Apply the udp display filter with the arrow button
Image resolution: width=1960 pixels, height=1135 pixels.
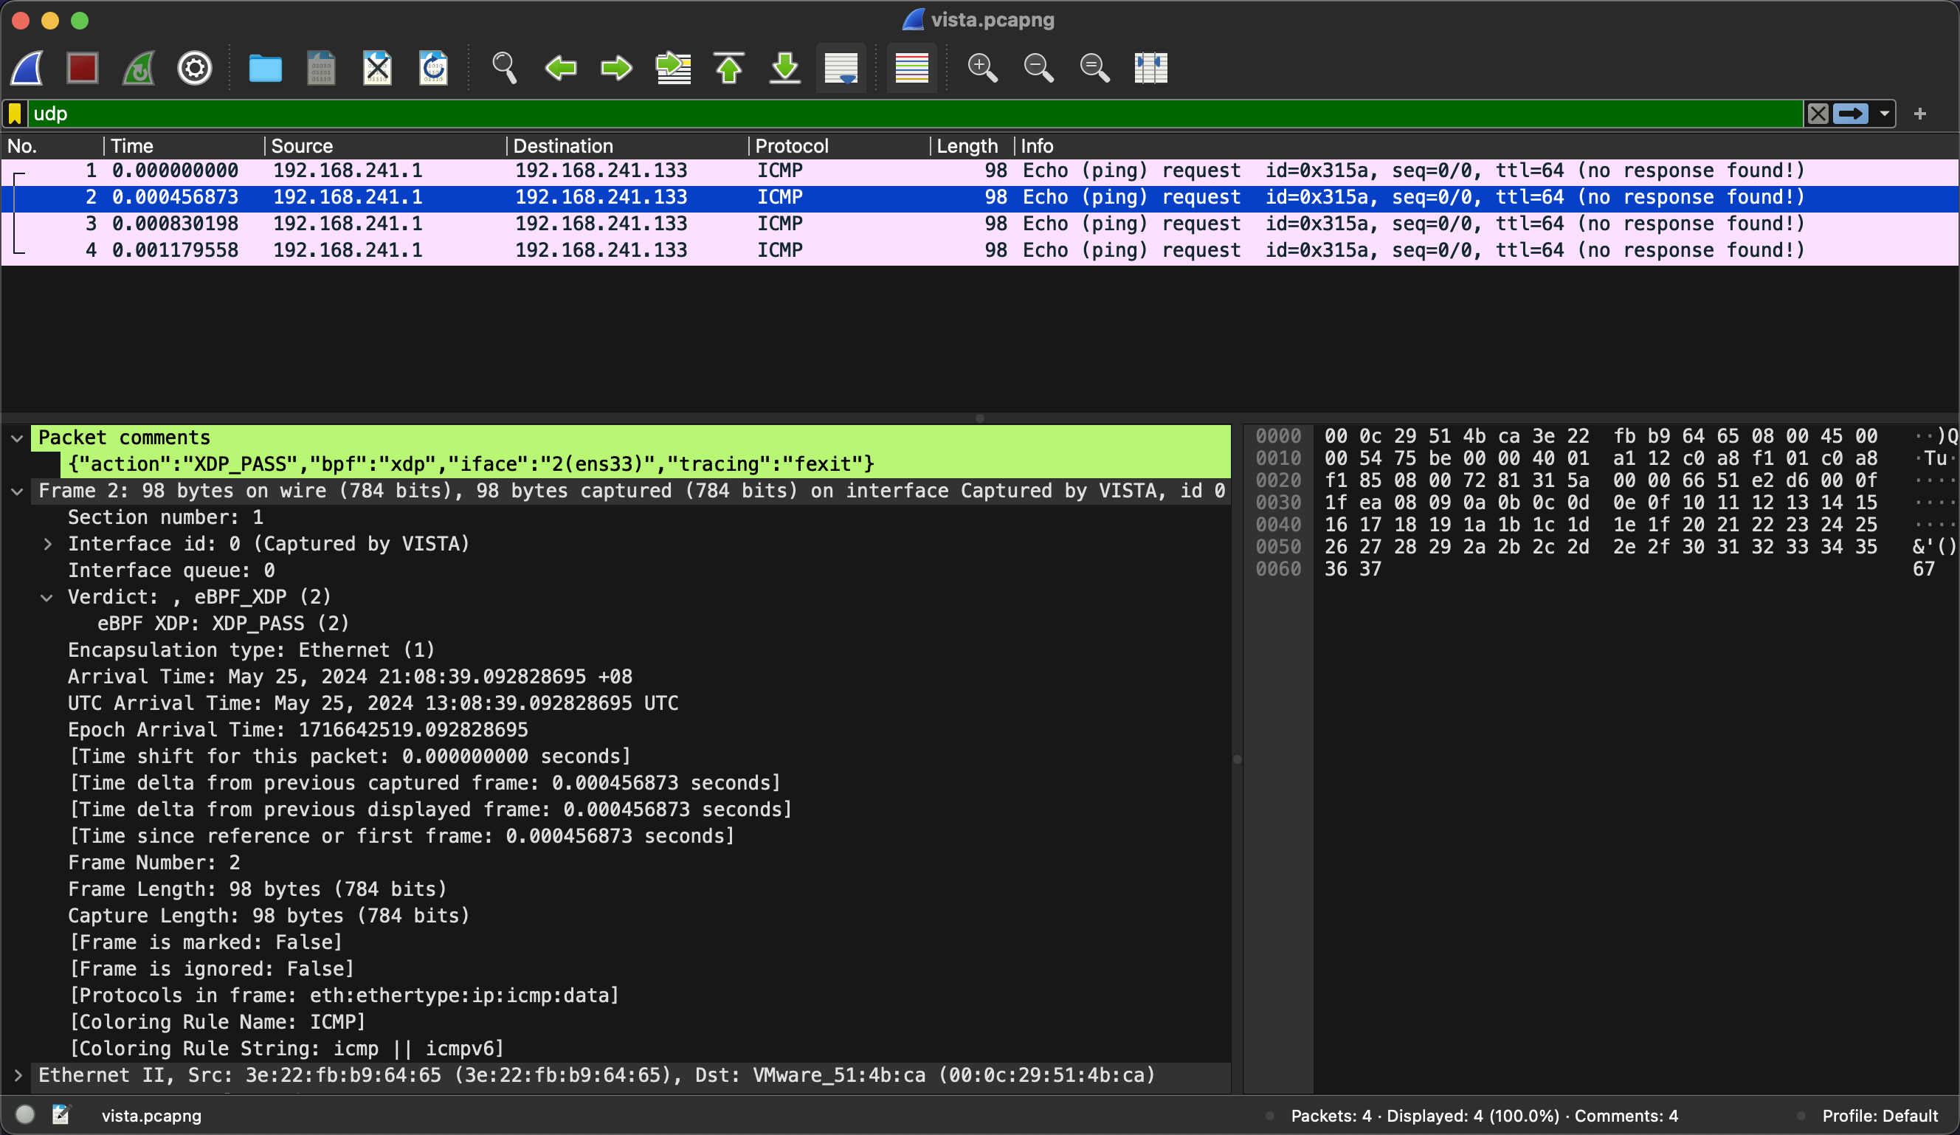pyautogui.click(x=1851, y=114)
